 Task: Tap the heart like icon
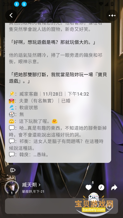click(88, 187)
